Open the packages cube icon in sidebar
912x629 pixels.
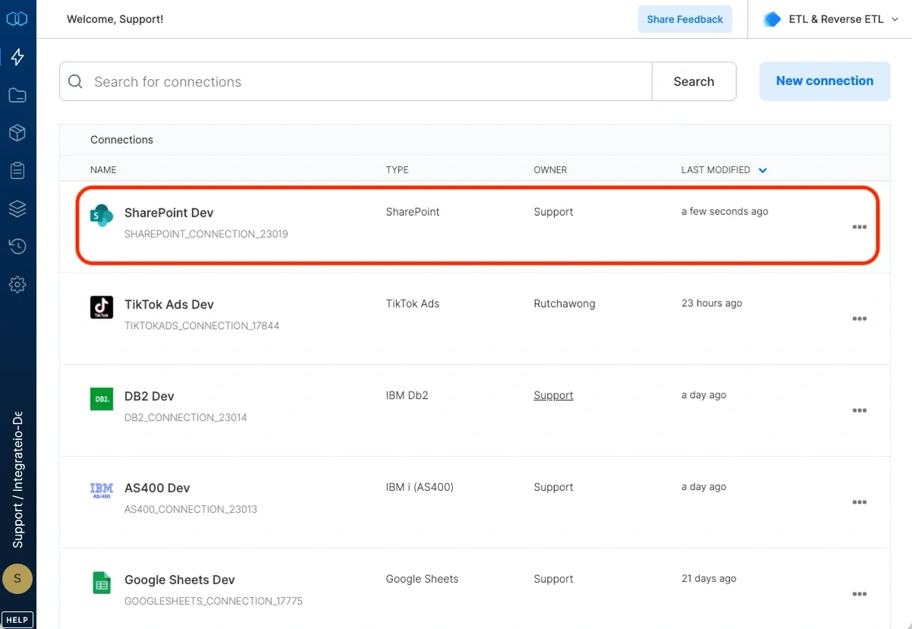(x=17, y=133)
